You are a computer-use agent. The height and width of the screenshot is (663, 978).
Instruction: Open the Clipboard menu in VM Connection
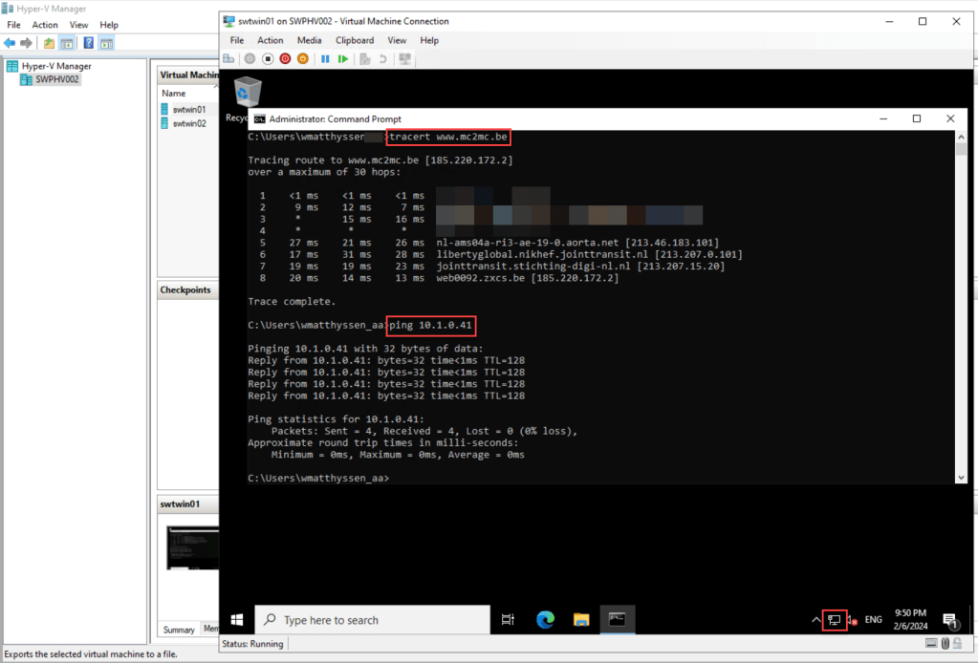355,40
